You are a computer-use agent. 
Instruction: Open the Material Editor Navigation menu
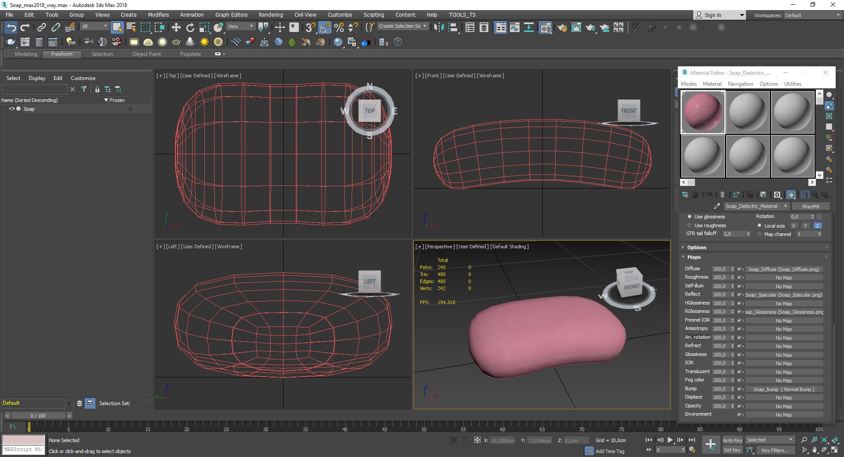click(740, 84)
